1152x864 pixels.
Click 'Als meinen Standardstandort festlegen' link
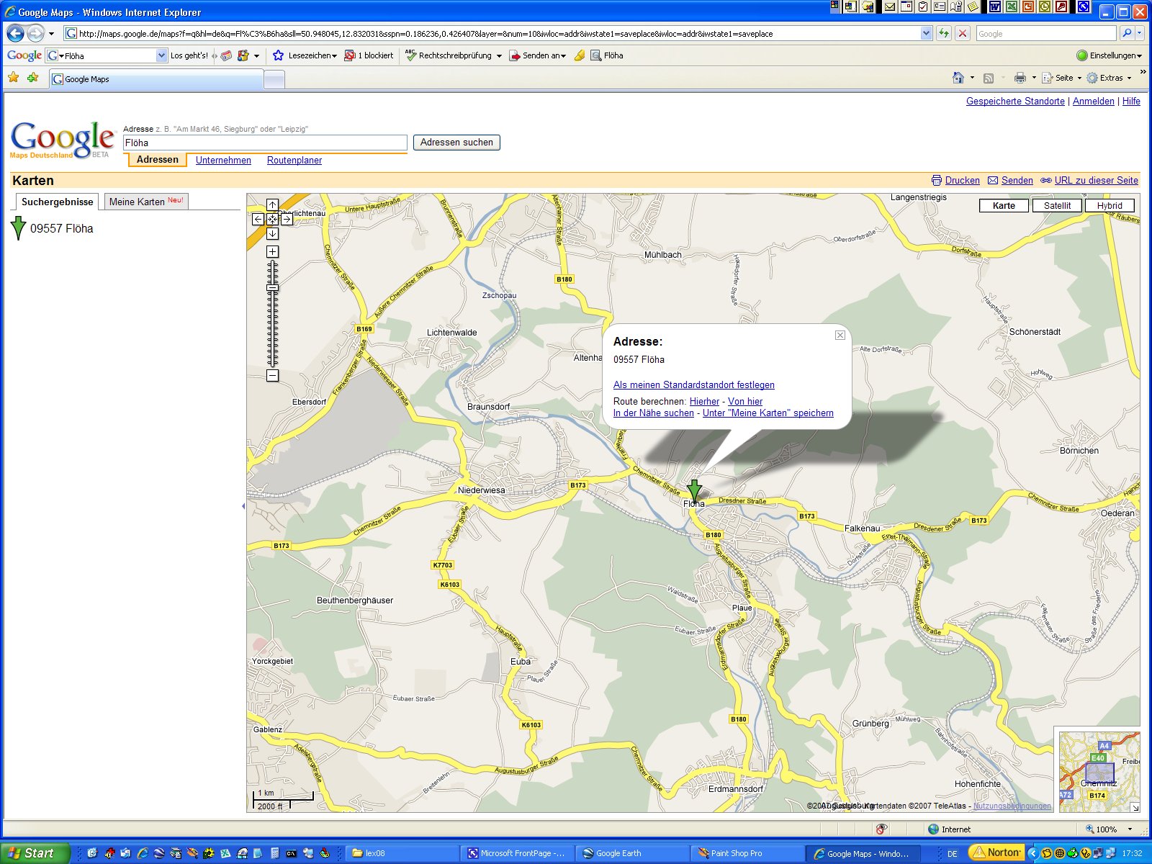click(694, 385)
